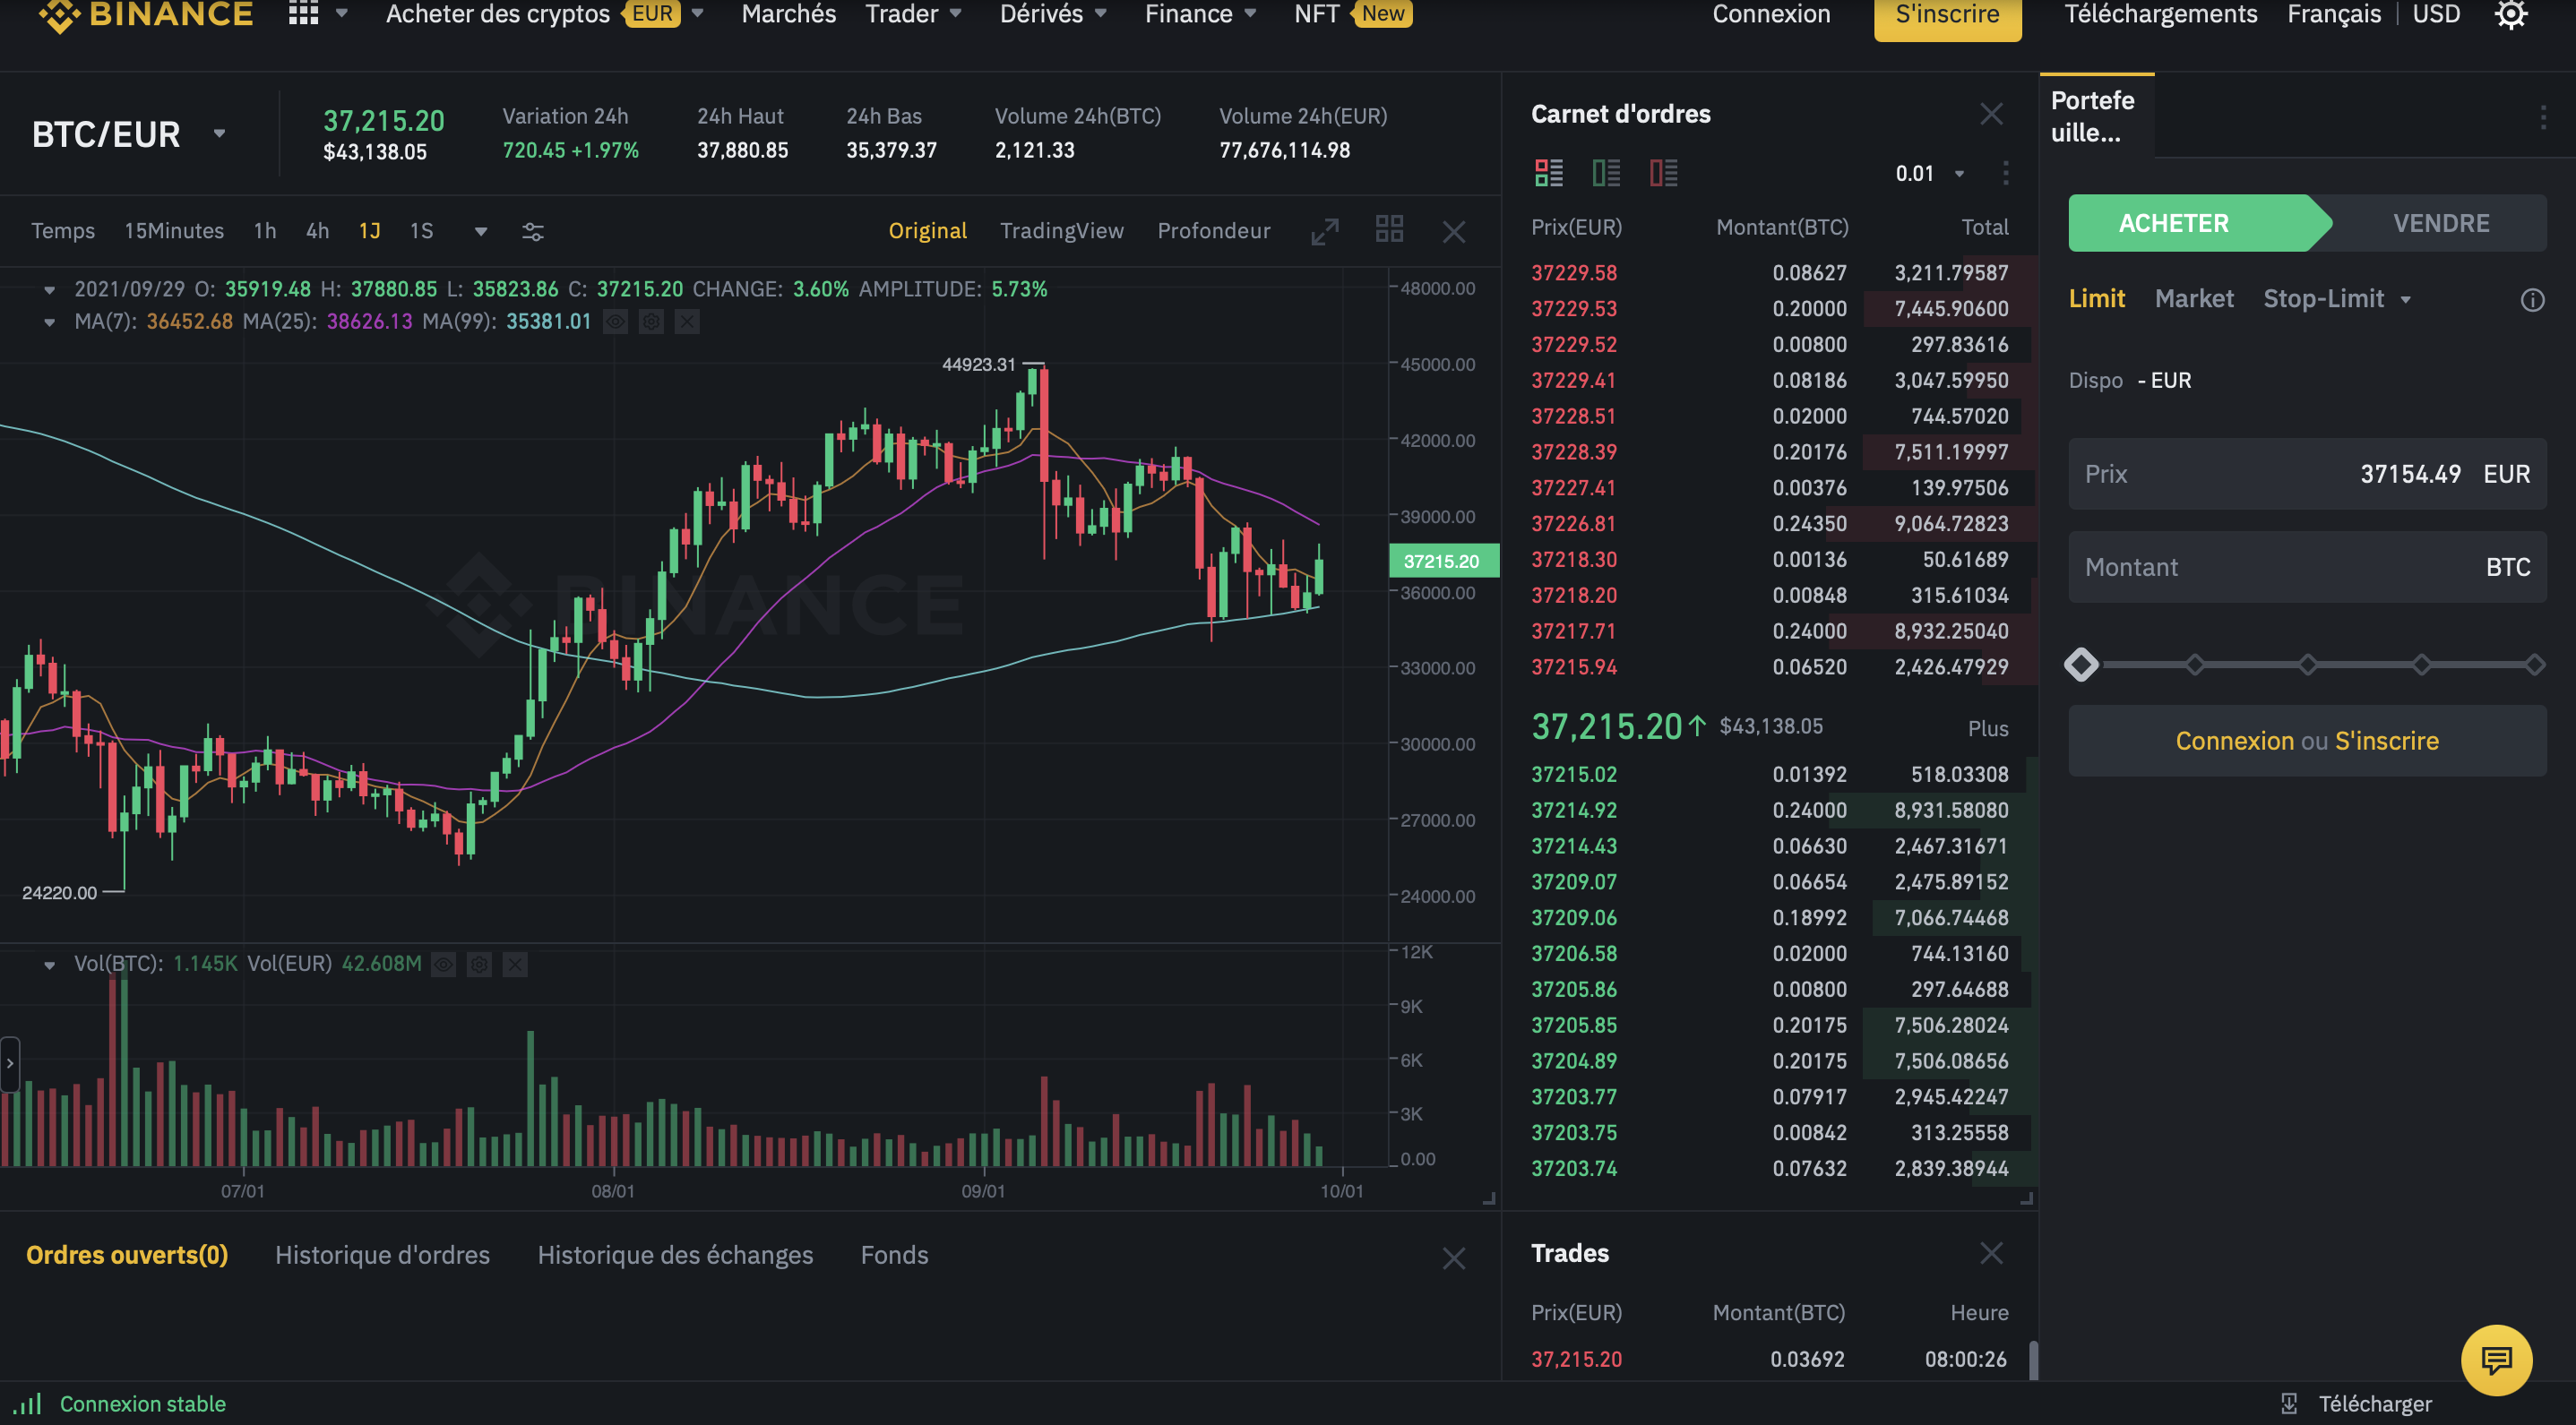Close the open orders panel

pos(1454,1258)
